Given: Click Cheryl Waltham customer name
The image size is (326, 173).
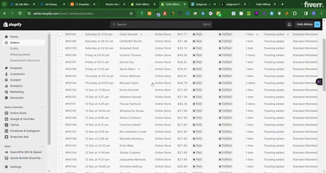Looking at the screenshot, I should (130, 76).
